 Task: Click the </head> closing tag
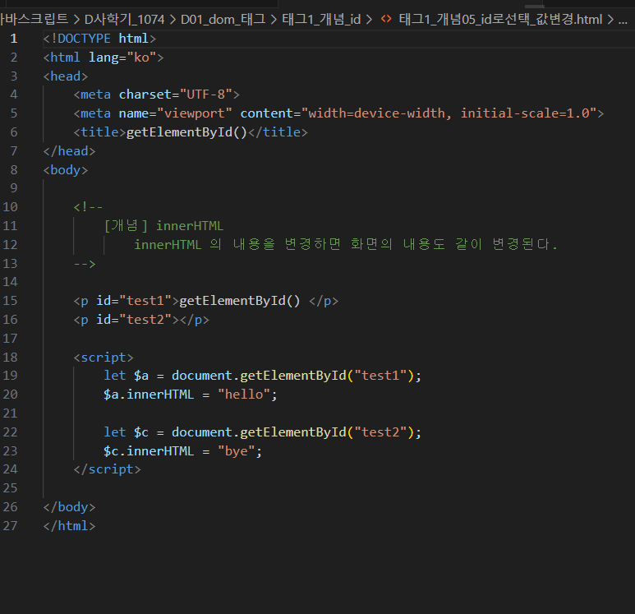(69, 151)
